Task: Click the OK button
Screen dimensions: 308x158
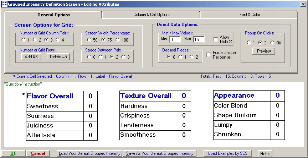Action: (x=13, y=153)
